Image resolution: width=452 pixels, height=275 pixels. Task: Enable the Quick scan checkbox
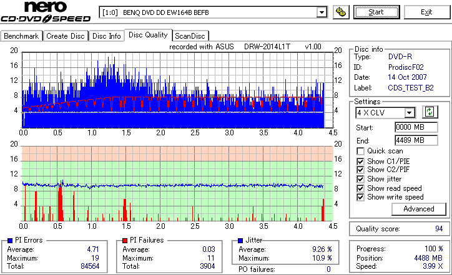point(360,151)
